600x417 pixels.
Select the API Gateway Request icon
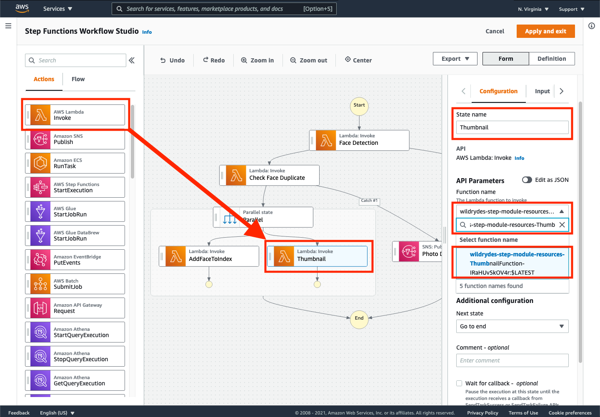click(x=40, y=308)
